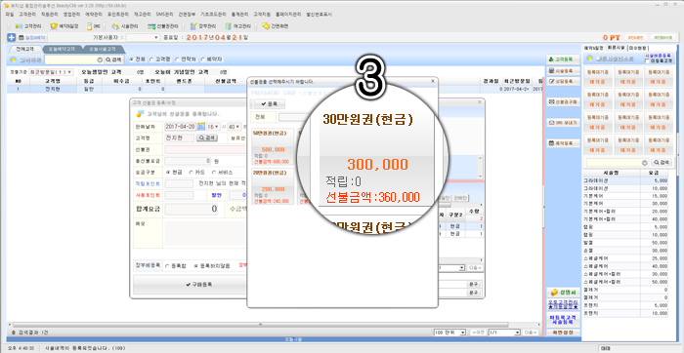Click the 구매등록 button
684x353 pixels.
191,284
